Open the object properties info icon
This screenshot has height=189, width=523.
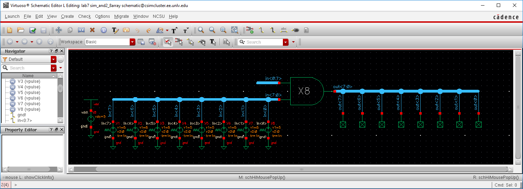(x=103, y=30)
